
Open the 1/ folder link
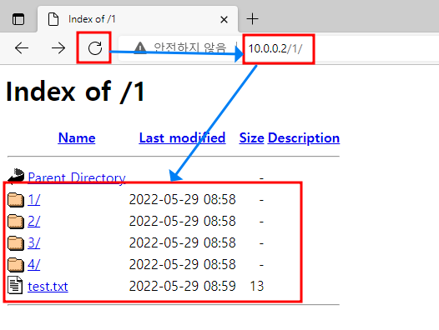tap(34, 200)
